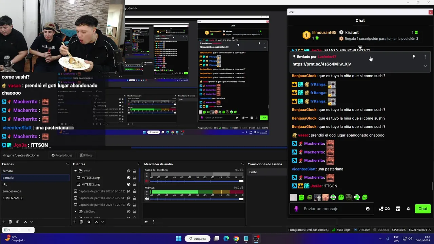Open the pinned prnt.sc link
This screenshot has width=434, height=244.
321,64
